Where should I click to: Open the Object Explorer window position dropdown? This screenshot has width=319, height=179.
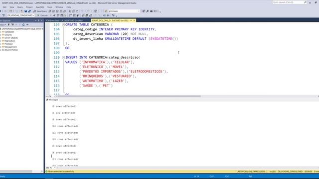[x=35, y=21]
